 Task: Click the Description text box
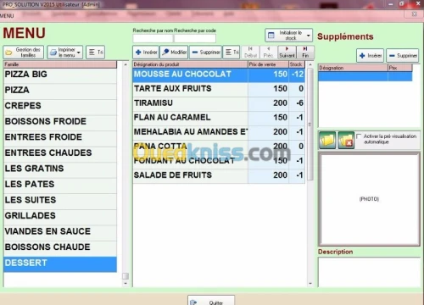[369, 273]
